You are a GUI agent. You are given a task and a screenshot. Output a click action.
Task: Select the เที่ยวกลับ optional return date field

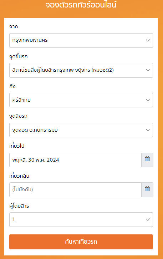coord(76,190)
